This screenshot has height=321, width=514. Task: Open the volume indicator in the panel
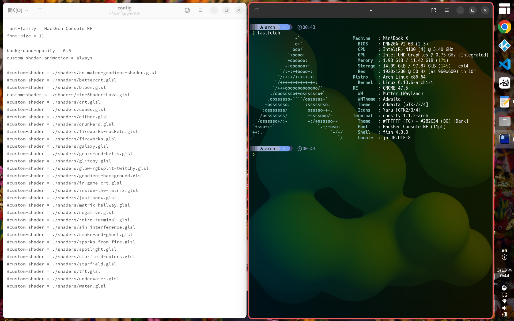(504, 308)
